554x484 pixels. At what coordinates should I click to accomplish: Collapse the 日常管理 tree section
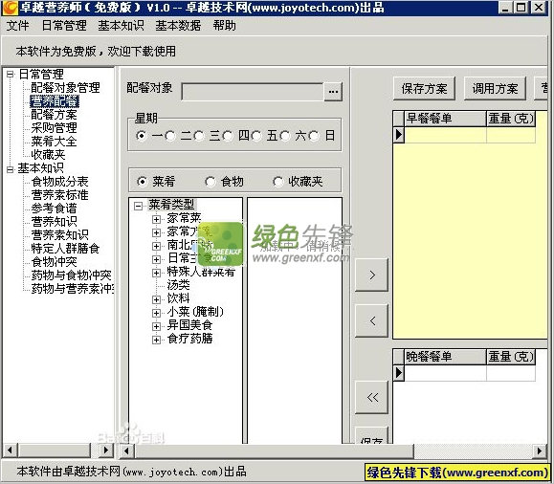coord(11,75)
